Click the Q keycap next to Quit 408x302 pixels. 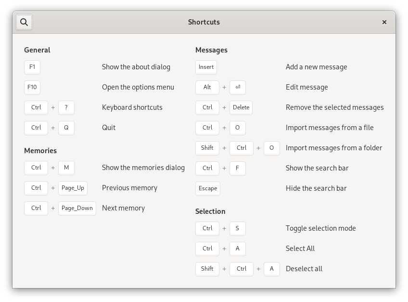click(66, 128)
